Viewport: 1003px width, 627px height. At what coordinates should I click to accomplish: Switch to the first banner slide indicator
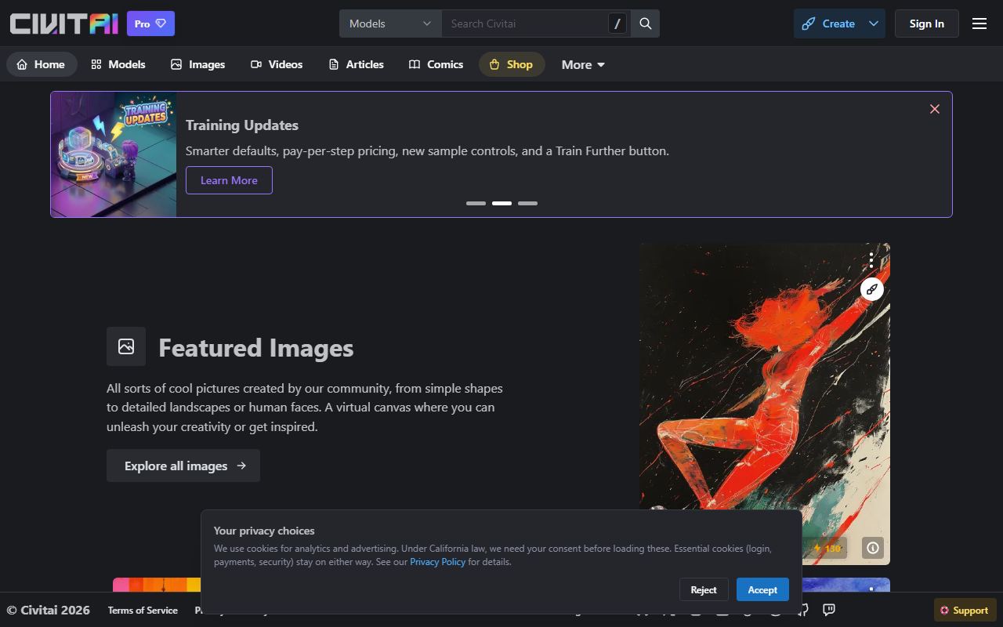pos(476,203)
